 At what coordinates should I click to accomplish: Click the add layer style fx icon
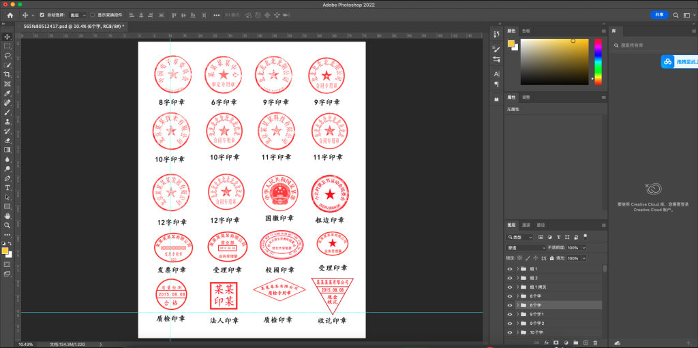pyautogui.click(x=546, y=343)
